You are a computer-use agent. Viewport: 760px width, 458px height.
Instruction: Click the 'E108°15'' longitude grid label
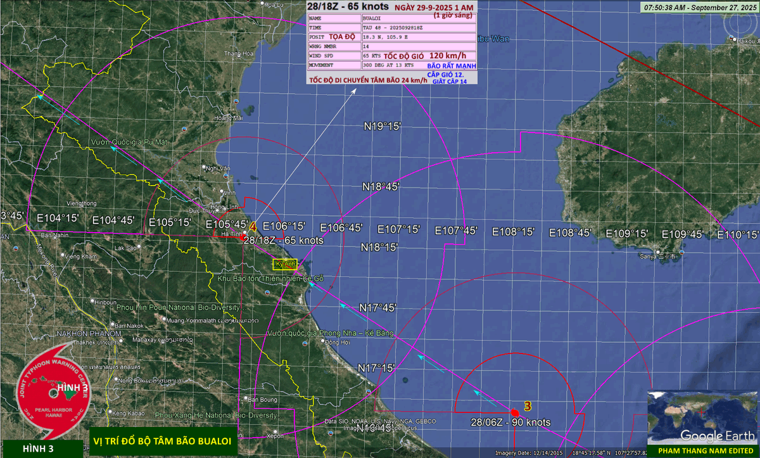pyautogui.click(x=514, y=232)
